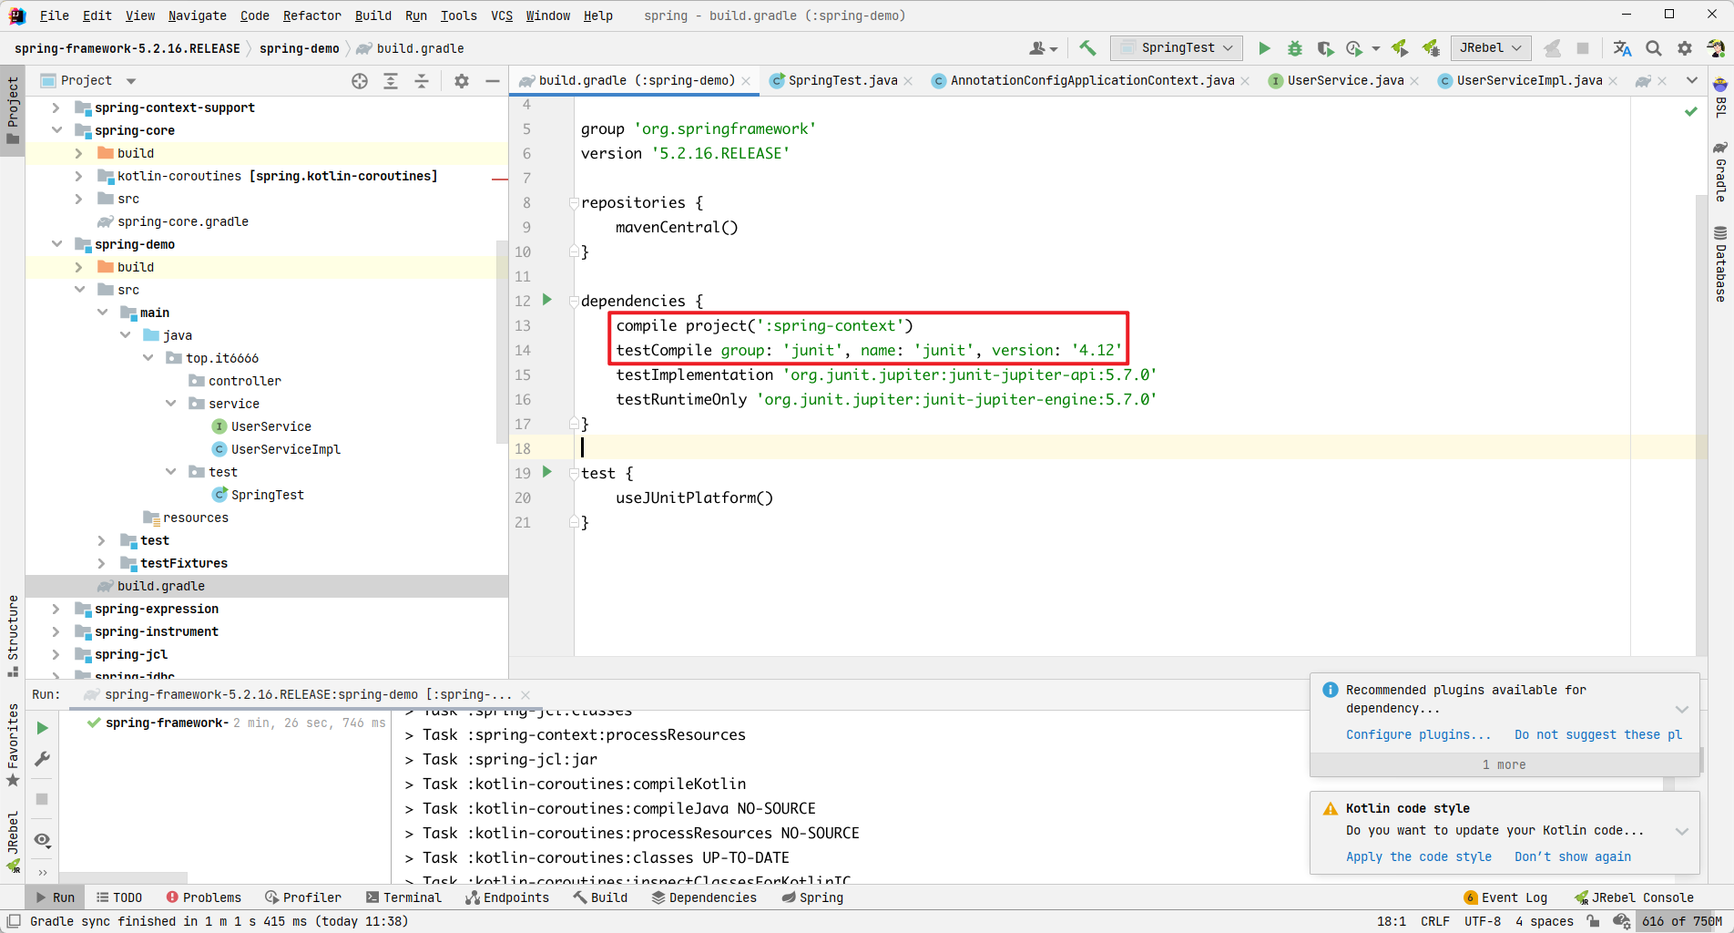Viewport: 1734px width, 933px height.
Task: Collapse the spring-core module node
Action: (x=56, y=130)
